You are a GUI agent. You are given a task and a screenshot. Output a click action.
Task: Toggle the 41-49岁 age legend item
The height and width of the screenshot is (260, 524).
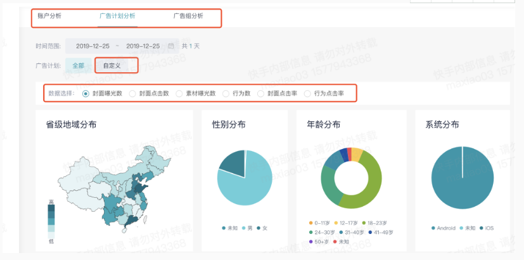click(x=381, y=232)
